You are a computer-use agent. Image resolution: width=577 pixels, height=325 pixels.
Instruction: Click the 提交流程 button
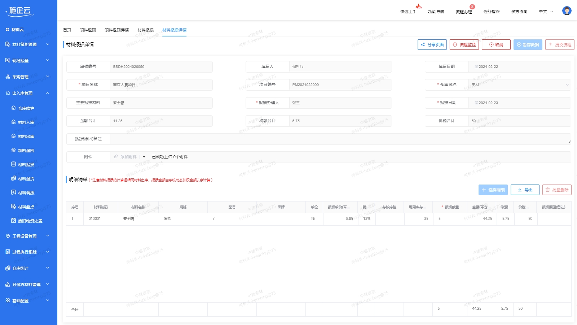[560, 45]
